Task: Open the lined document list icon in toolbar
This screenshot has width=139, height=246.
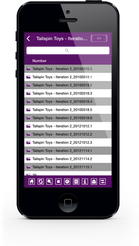Action: 76,182
